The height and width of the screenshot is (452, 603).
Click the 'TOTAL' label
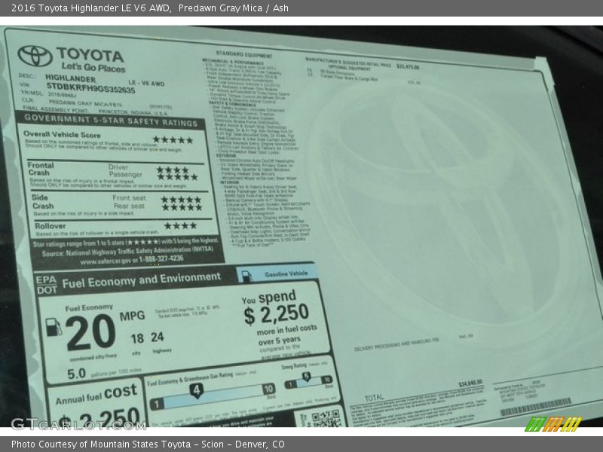[374, 397]
